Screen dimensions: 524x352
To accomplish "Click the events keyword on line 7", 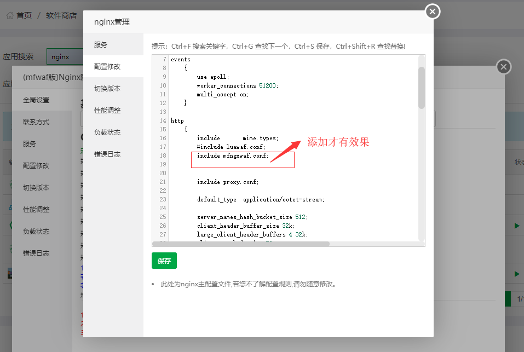I will point(181,60).
